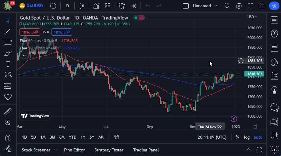Open the Alert clock icon in top toolbar
The height and width of the screenshot is (156, 281).
tap(122, 6)
